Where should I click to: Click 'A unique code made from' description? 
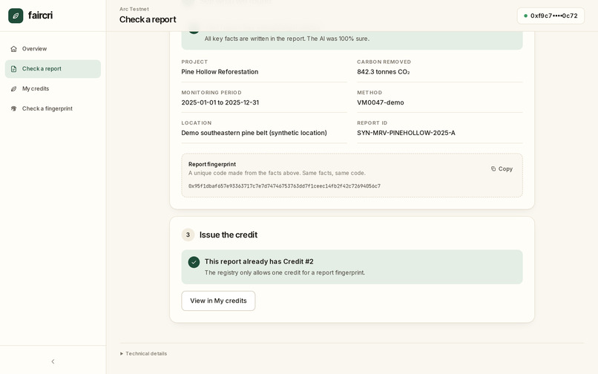[277, 173]
